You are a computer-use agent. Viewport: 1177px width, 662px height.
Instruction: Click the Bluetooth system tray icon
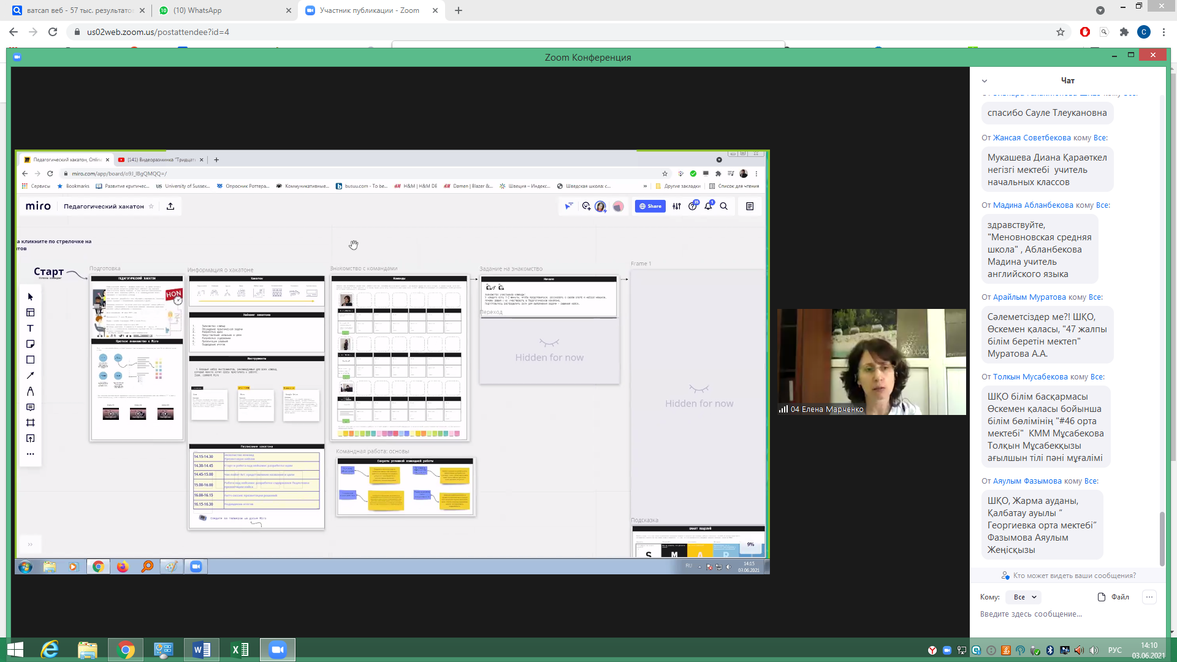tap(1049, 650)
